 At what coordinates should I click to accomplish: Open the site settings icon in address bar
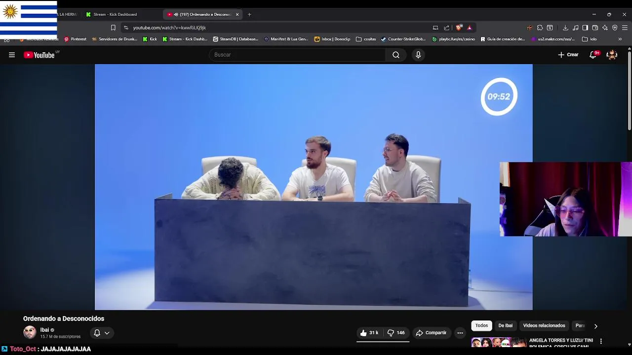(x=126, y=28)
